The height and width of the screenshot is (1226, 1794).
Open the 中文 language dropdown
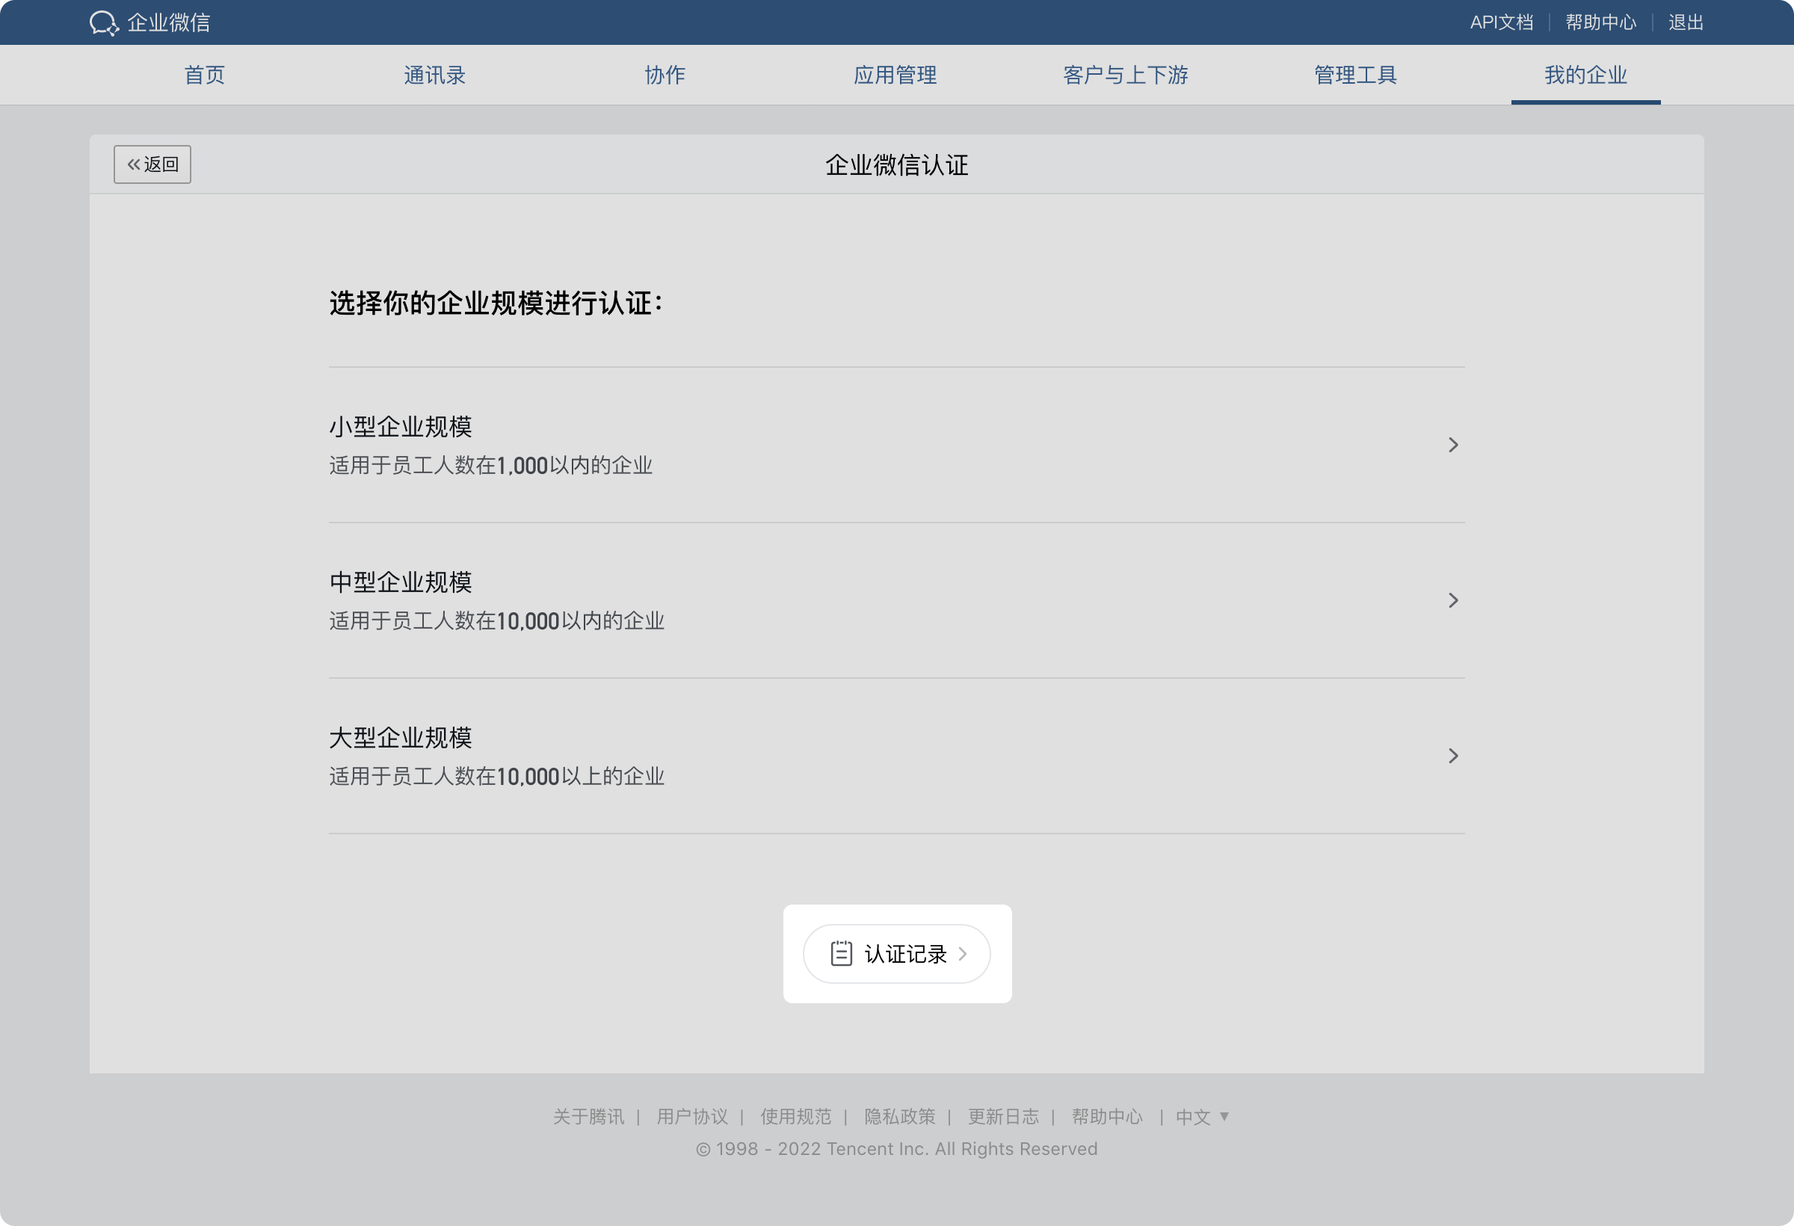tap(1202, 1116)
